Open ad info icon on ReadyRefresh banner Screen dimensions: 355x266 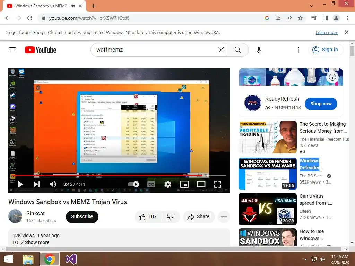pos(332,77)
